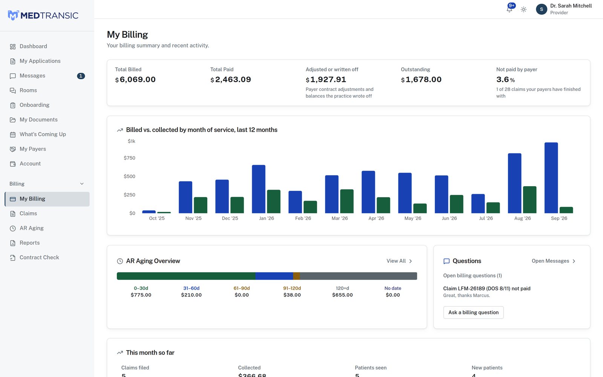The image size is (603, 377).
Task: Click blue 31–60d segment of aging bar
Action: pos(274,276)
